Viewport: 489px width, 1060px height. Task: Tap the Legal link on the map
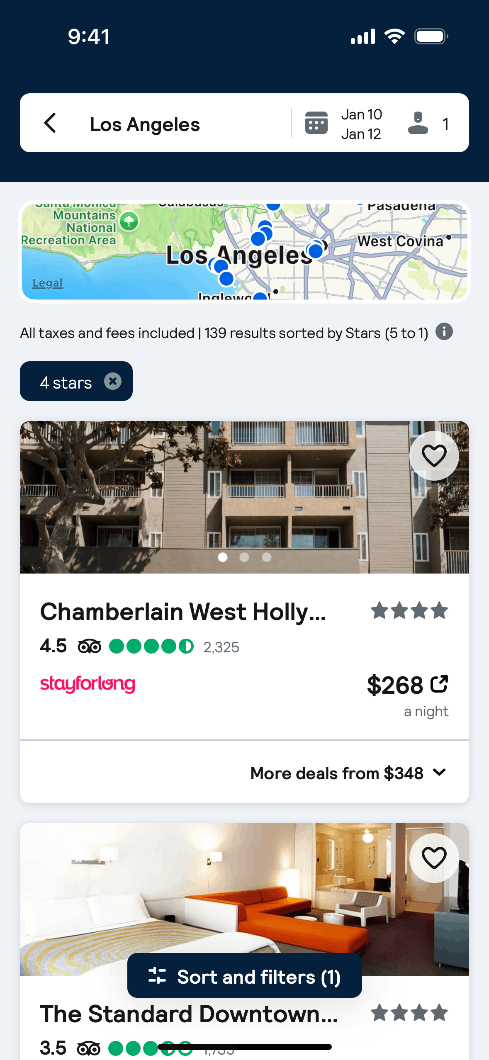coord(48,283)
